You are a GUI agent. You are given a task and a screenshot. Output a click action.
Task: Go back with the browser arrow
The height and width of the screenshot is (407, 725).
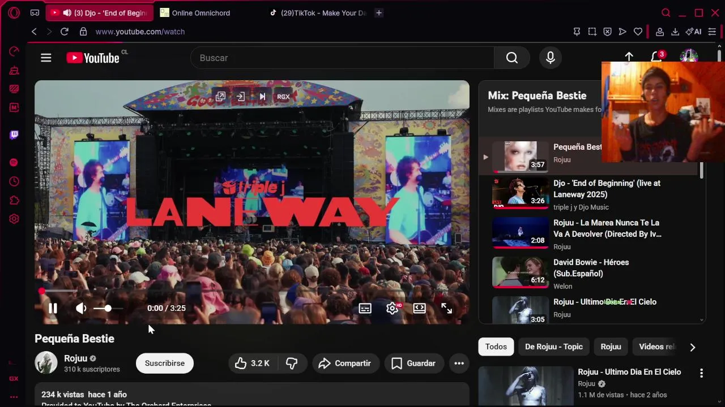coord(34,32)
